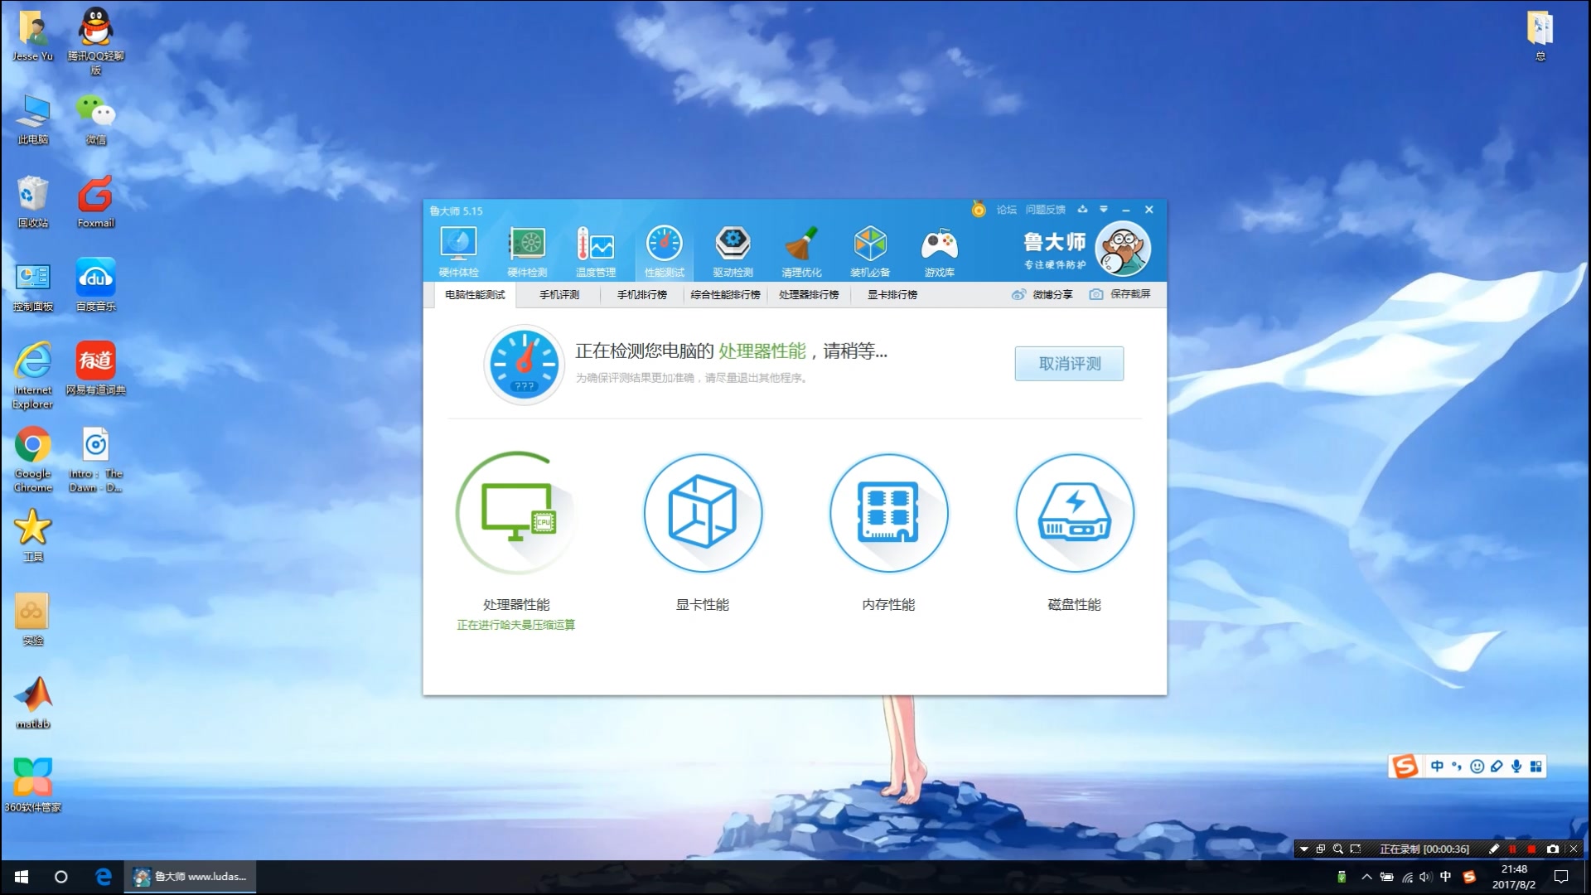This screenshot has height=895, width=1591.
Task: Click the matlab desktop icon
Action: point(33,703)
